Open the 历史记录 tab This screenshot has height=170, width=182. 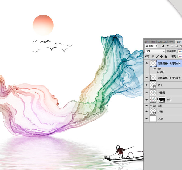tap(162, 42)
